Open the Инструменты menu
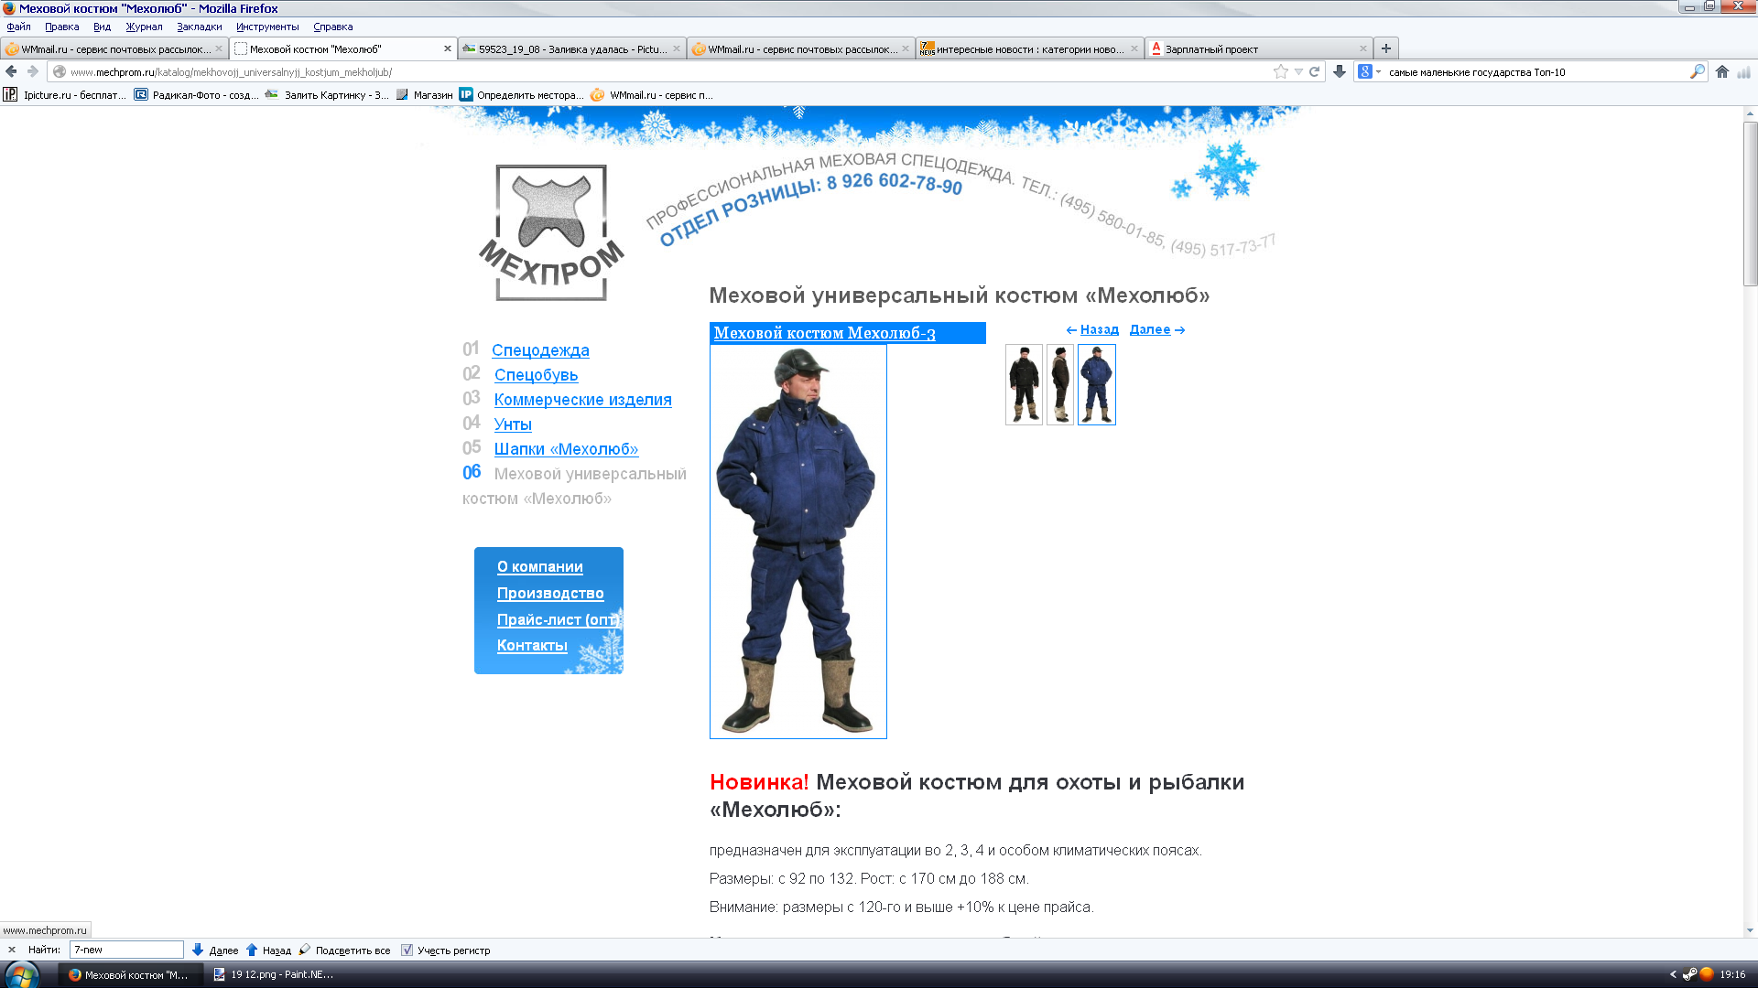 click(267, 27)
